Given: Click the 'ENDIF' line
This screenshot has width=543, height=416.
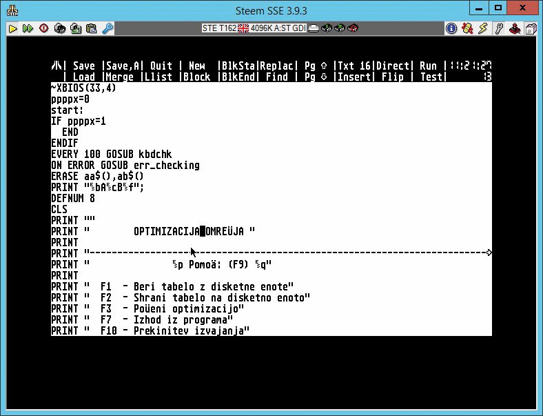Looking at the screenshot, I should (x=65, y=143).
